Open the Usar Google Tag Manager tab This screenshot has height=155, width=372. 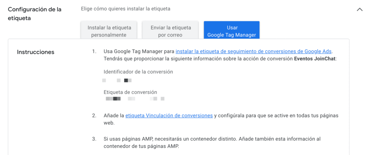pyautogui.click(x=231, y=31)
